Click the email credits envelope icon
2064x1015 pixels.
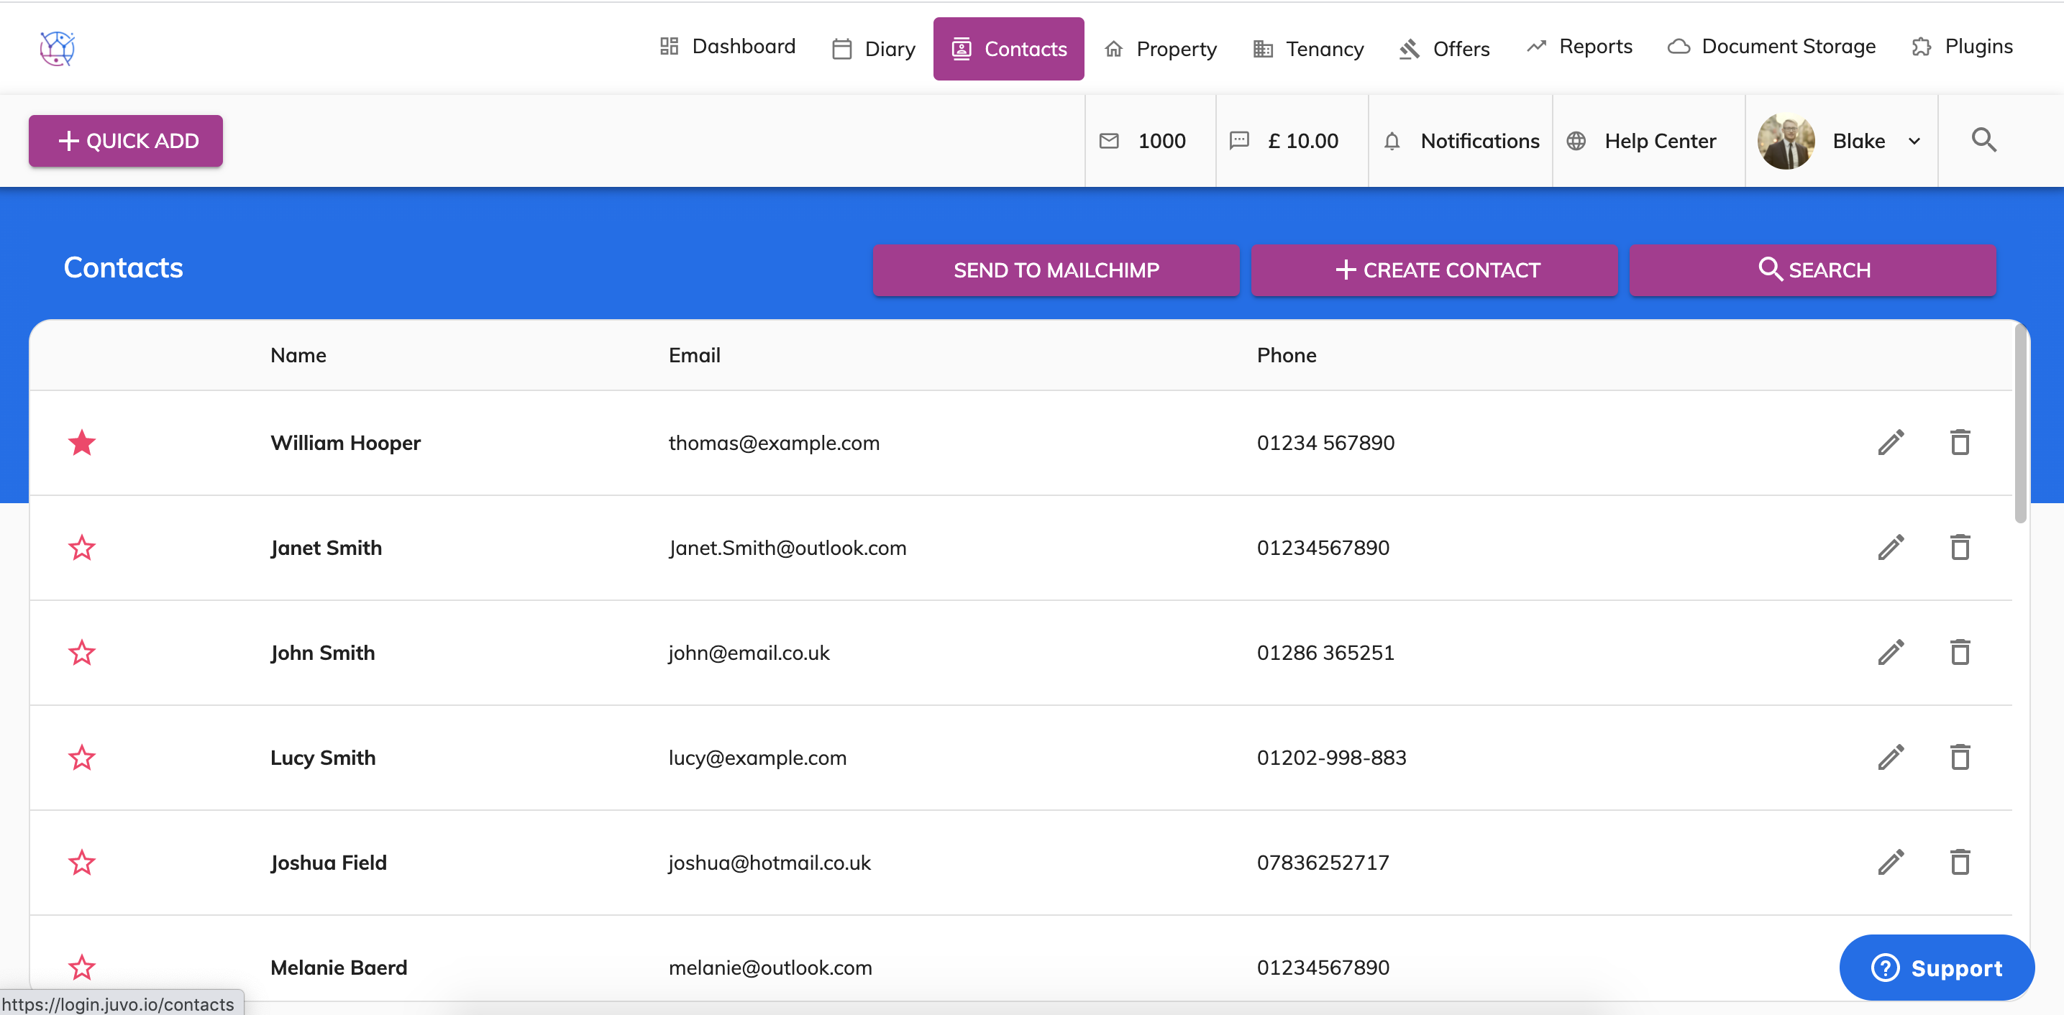1109,141
